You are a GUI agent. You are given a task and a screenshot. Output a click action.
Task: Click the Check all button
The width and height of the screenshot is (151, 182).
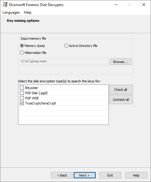121,90
